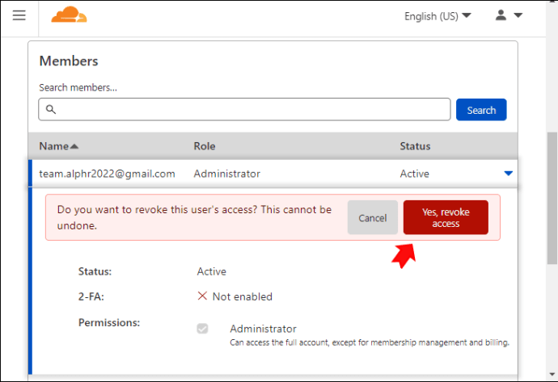The image size is (558, 382).
Task: Click the Cloudflare cloud logo
Action: point(69,15)
